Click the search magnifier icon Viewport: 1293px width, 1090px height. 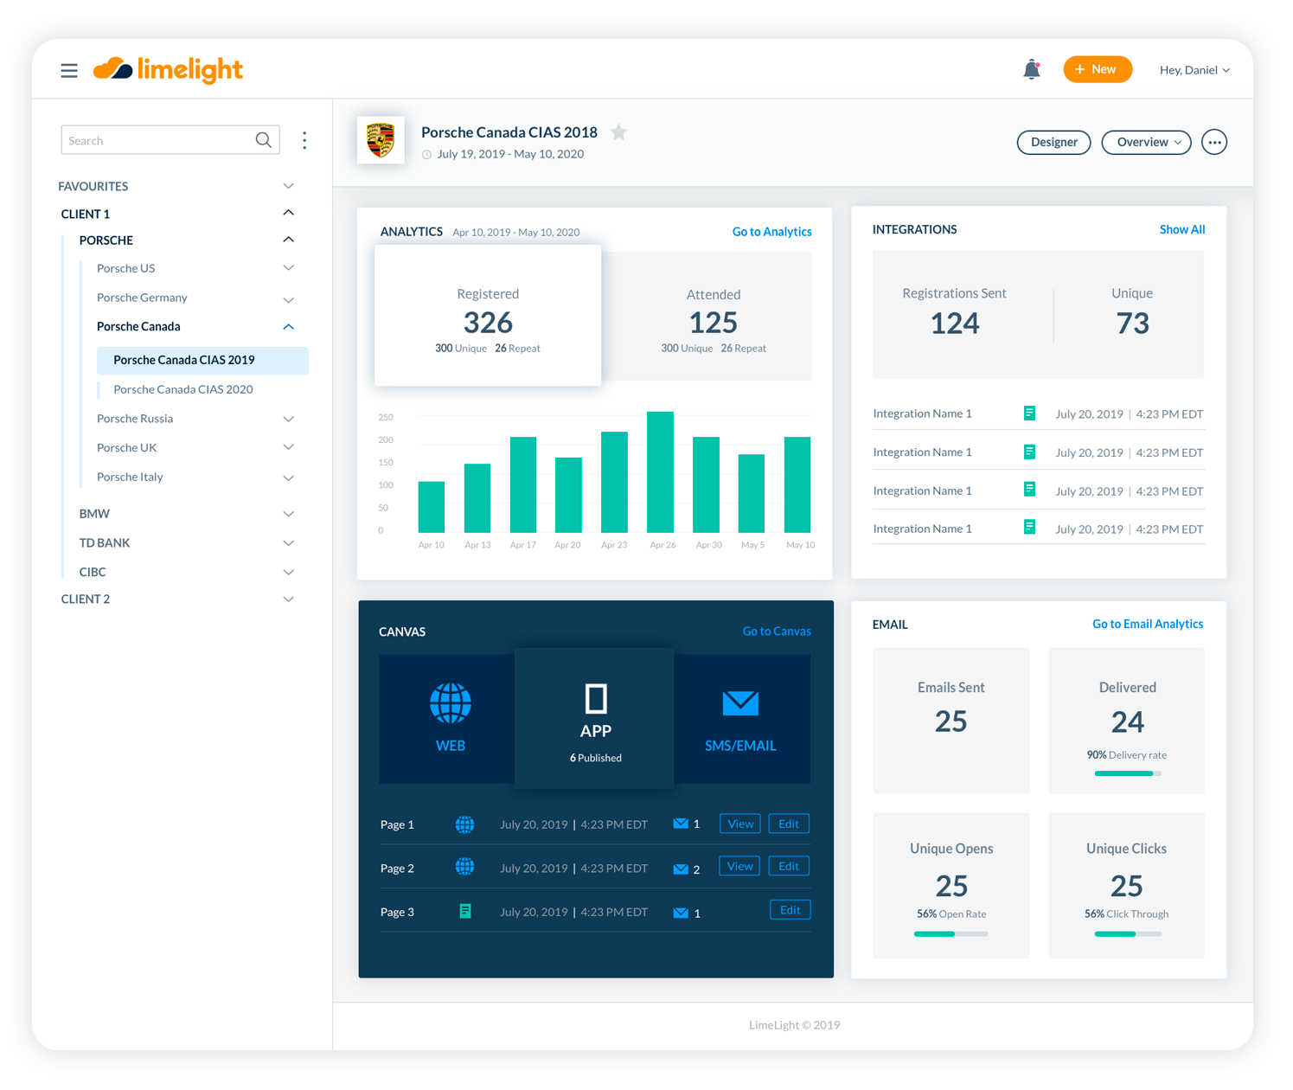[263, 140]
